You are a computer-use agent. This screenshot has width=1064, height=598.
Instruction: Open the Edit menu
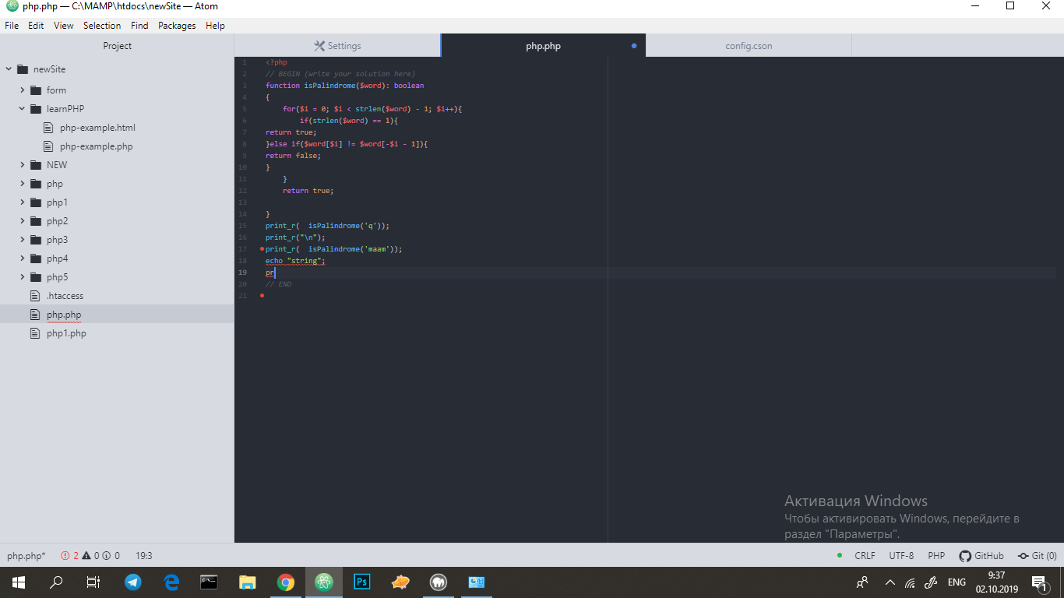[x=36, y=26]
